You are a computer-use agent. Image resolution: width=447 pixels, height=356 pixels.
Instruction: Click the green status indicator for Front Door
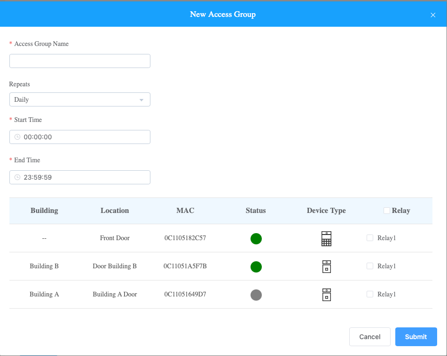click(x=256, y=238)
